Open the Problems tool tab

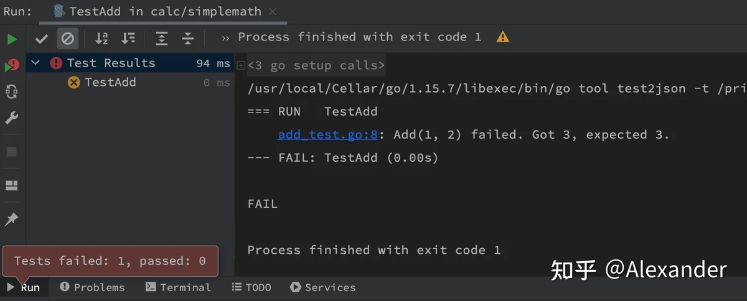pyautogui.click(x=92, y=287)
